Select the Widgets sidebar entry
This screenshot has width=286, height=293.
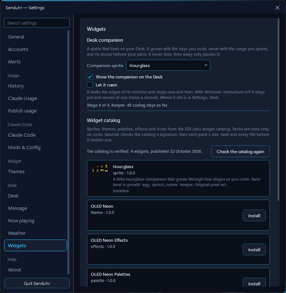click(36, 245)
